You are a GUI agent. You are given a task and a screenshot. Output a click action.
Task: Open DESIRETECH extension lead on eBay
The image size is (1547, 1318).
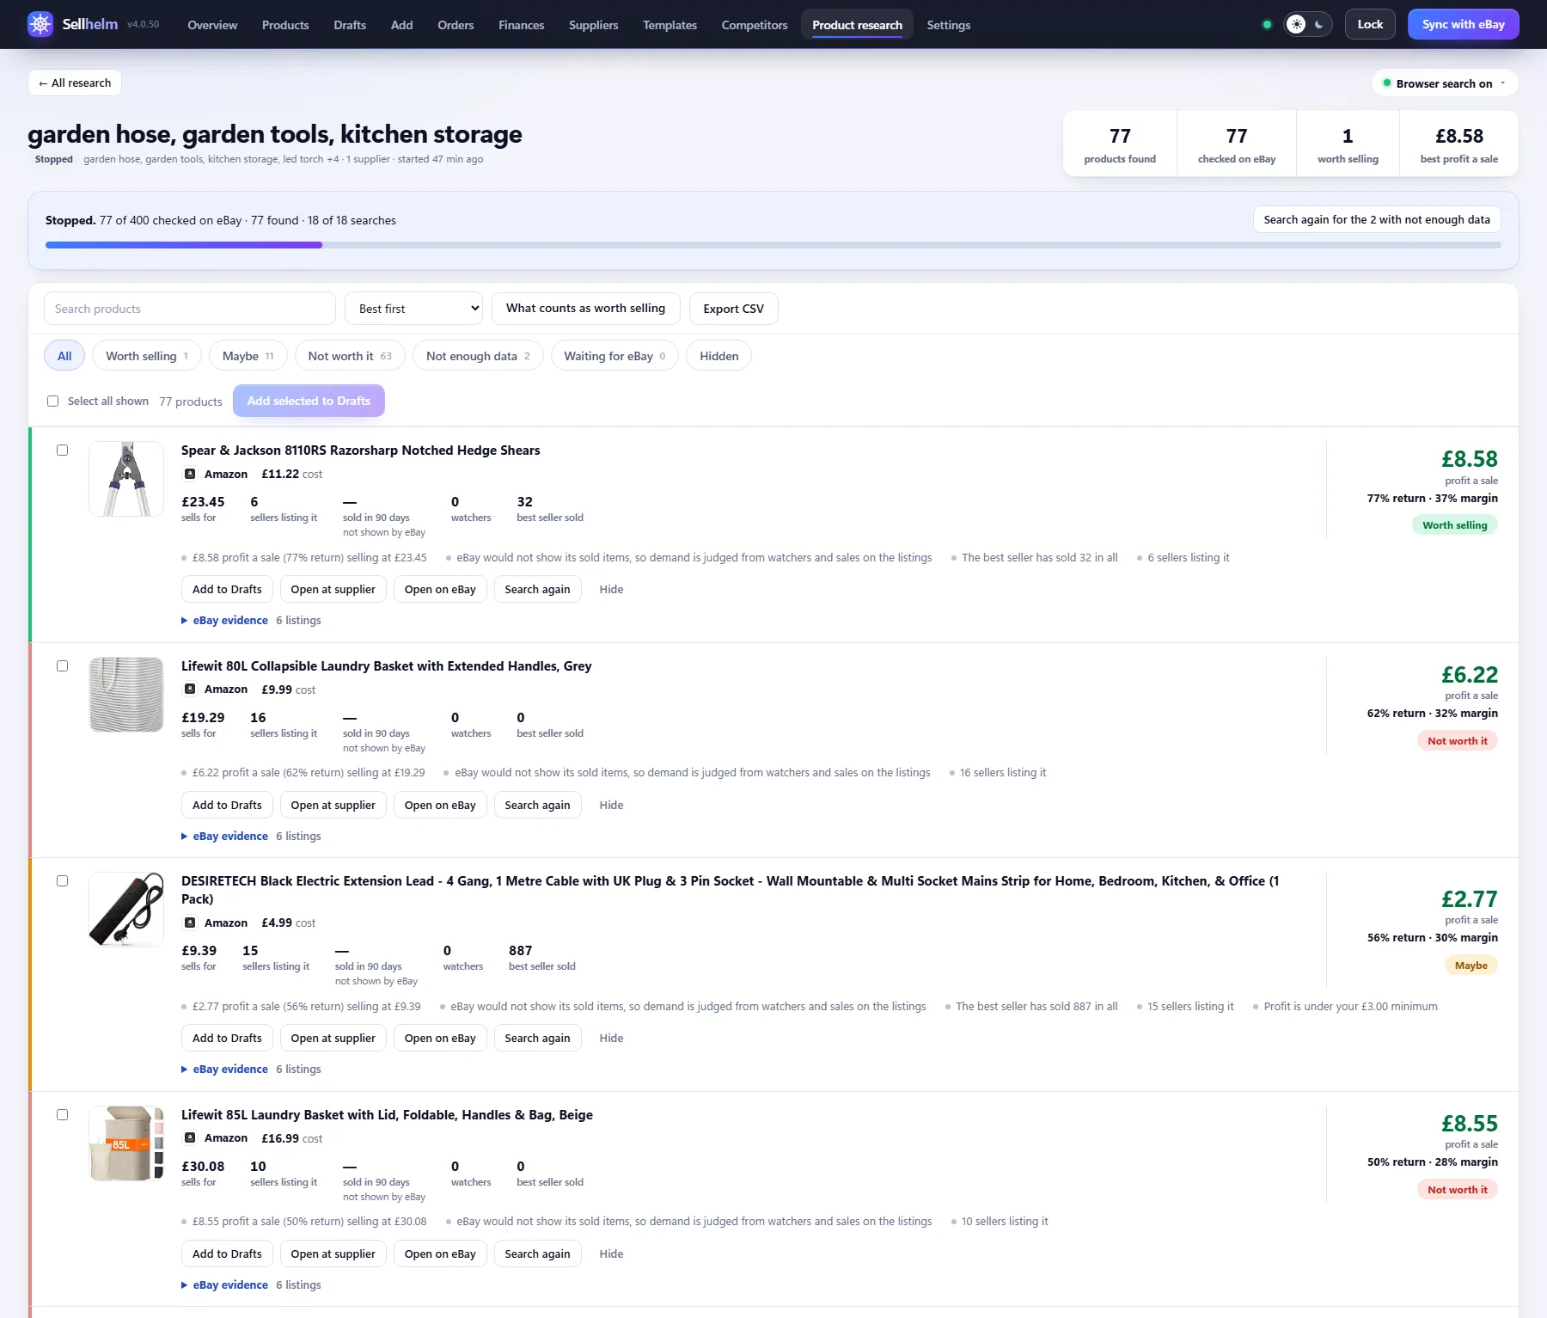pyautogui.click(x=440, y=1039)
